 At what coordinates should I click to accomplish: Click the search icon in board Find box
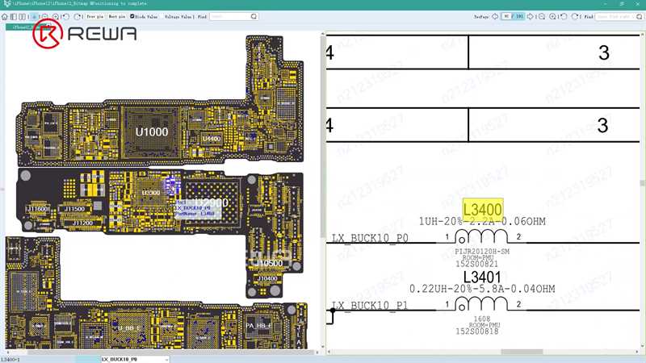[254, 16]
